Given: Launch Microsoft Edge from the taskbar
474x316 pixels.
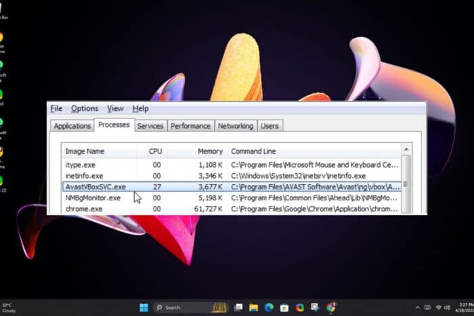Looking at the screenshot, I should coord(267,307).
